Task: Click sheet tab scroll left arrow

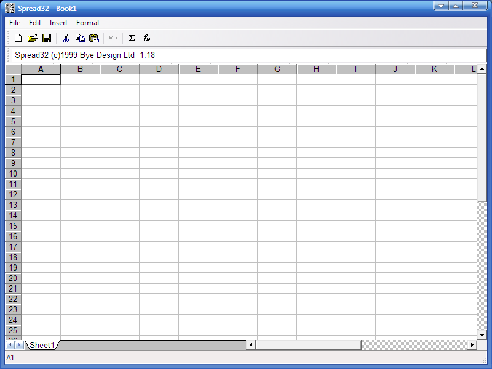Action: tap(10, 345)
